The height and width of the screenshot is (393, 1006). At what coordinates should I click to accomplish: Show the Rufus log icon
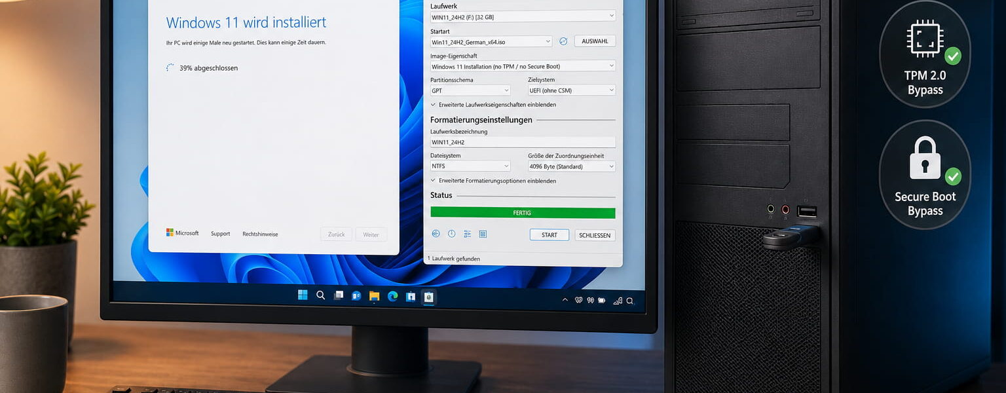click(483, 234)
